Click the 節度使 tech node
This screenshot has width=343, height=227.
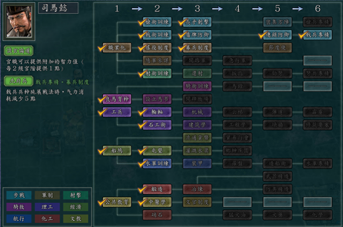pyautogui.click(x=278, y=48)
